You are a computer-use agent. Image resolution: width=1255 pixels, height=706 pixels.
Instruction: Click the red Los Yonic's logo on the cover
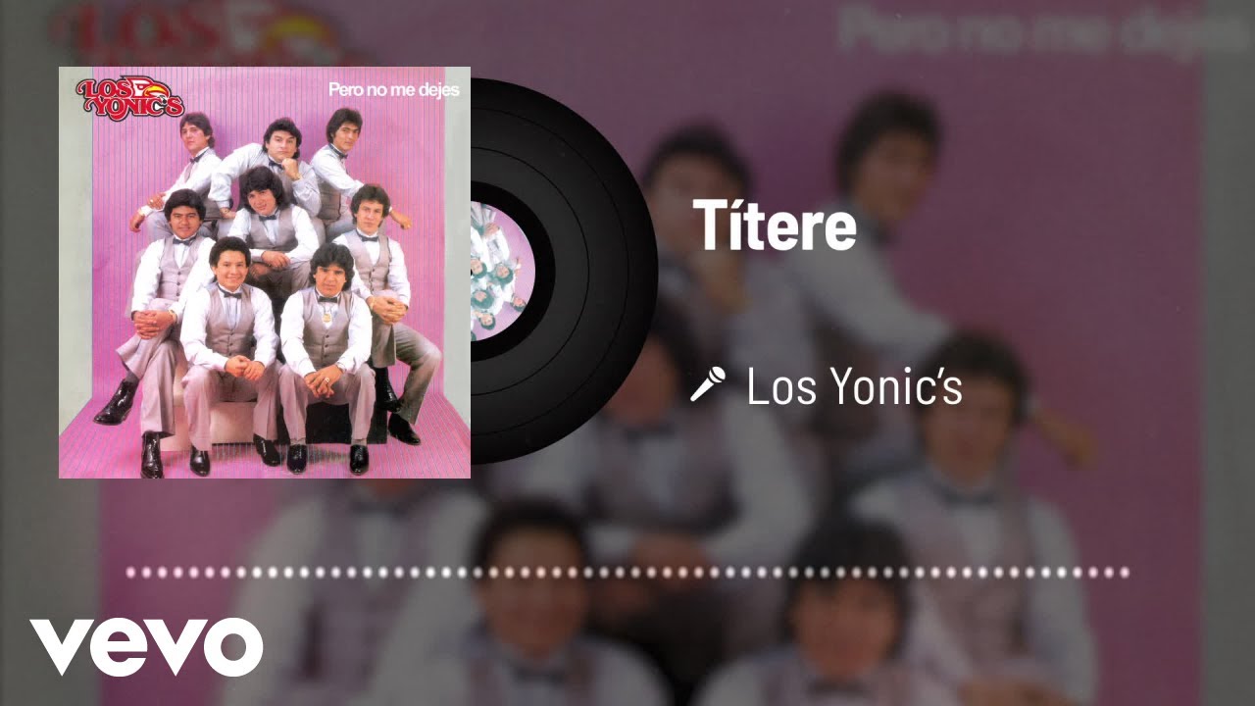coord(129,97)
